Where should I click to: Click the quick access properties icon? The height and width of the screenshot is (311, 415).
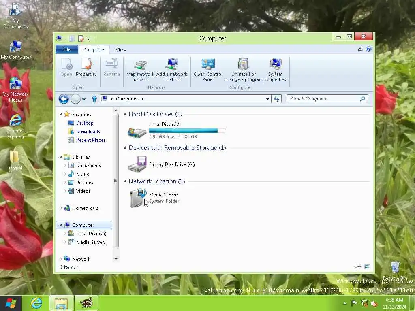point(81,38)
